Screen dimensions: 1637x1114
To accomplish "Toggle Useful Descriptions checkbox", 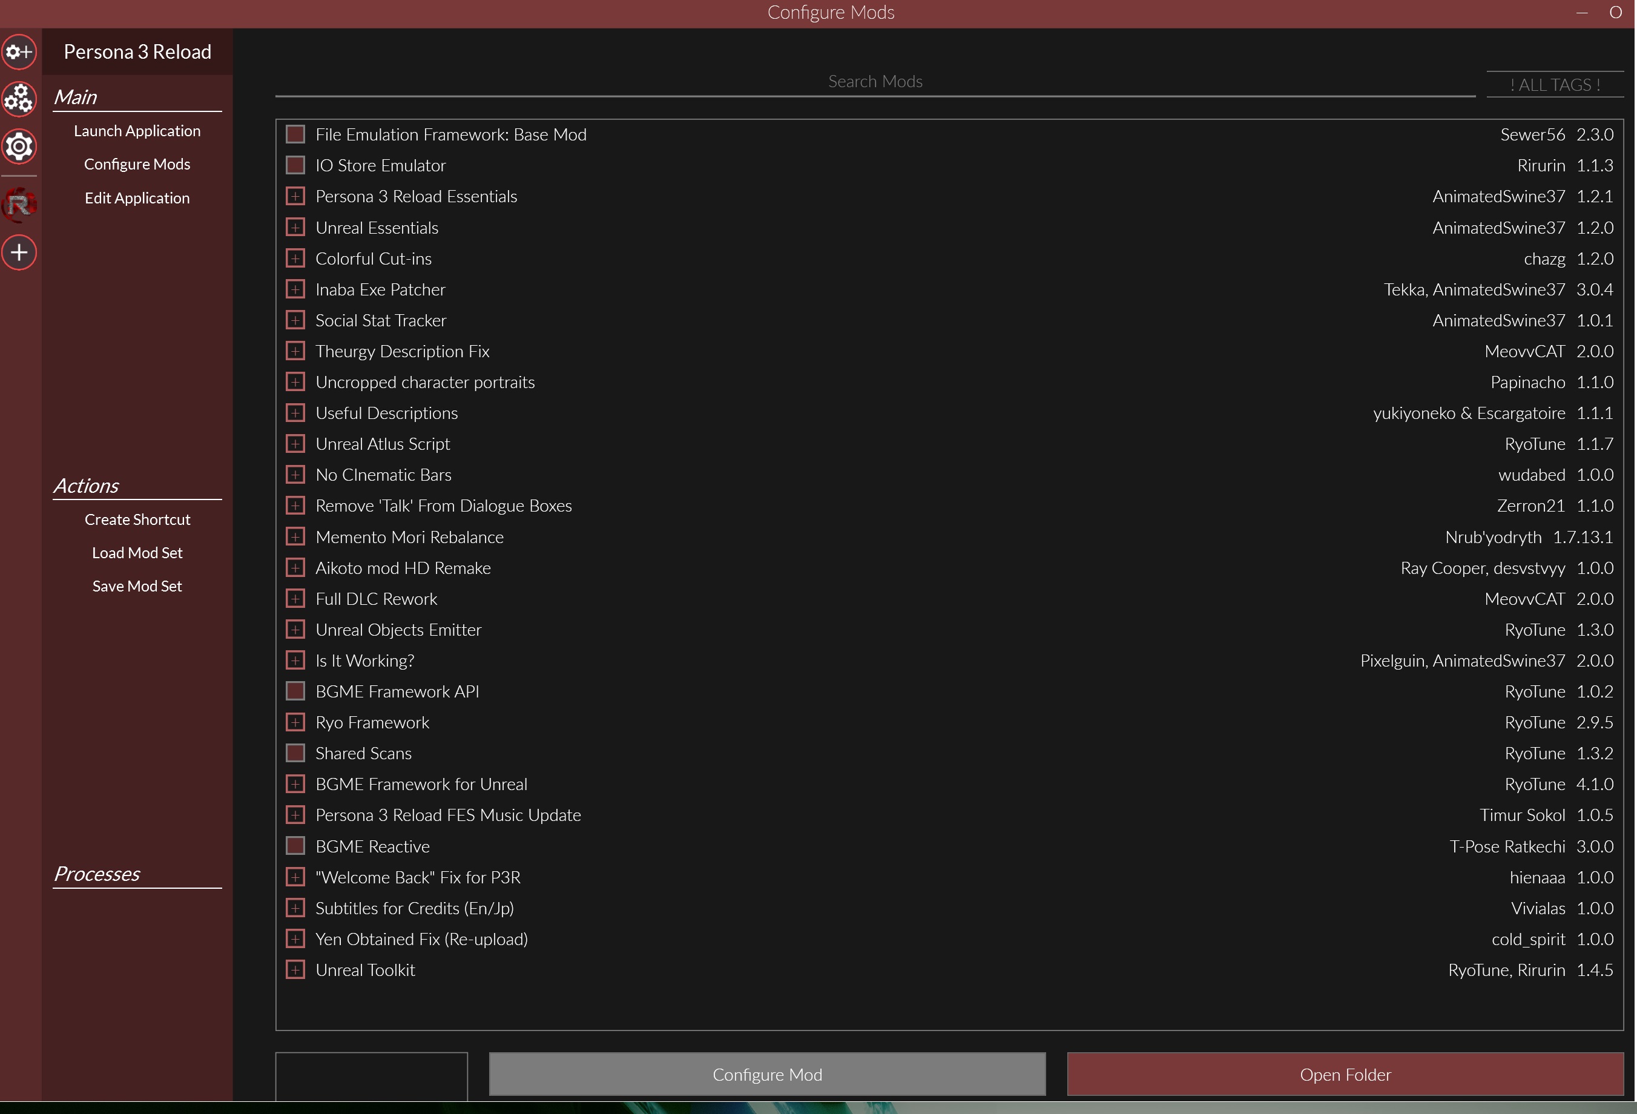I will tap(295, 413).
